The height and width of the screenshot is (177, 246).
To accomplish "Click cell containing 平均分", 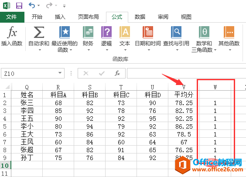I will (x=184, y=95).
